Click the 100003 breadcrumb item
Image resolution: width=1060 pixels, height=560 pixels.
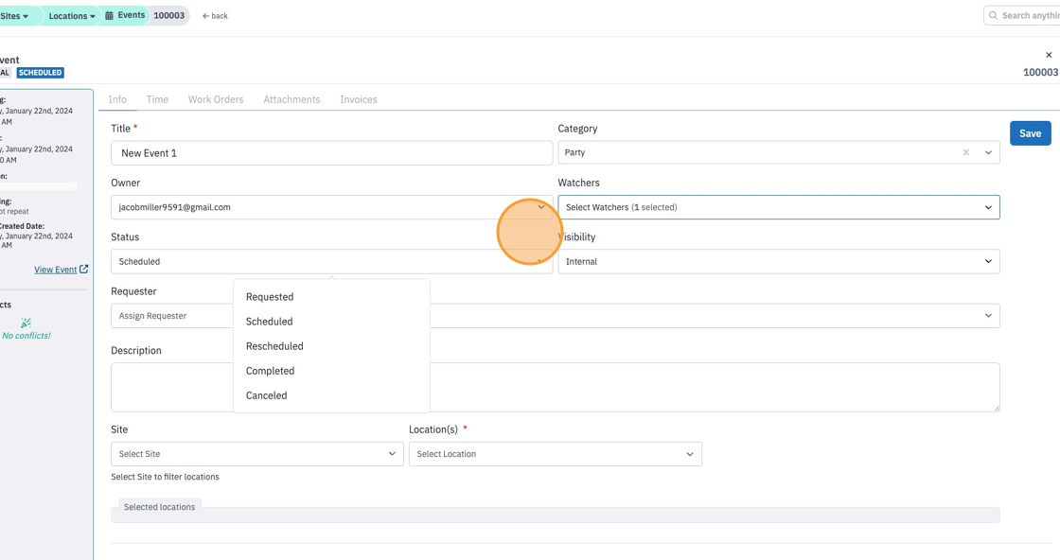(169, 15)
